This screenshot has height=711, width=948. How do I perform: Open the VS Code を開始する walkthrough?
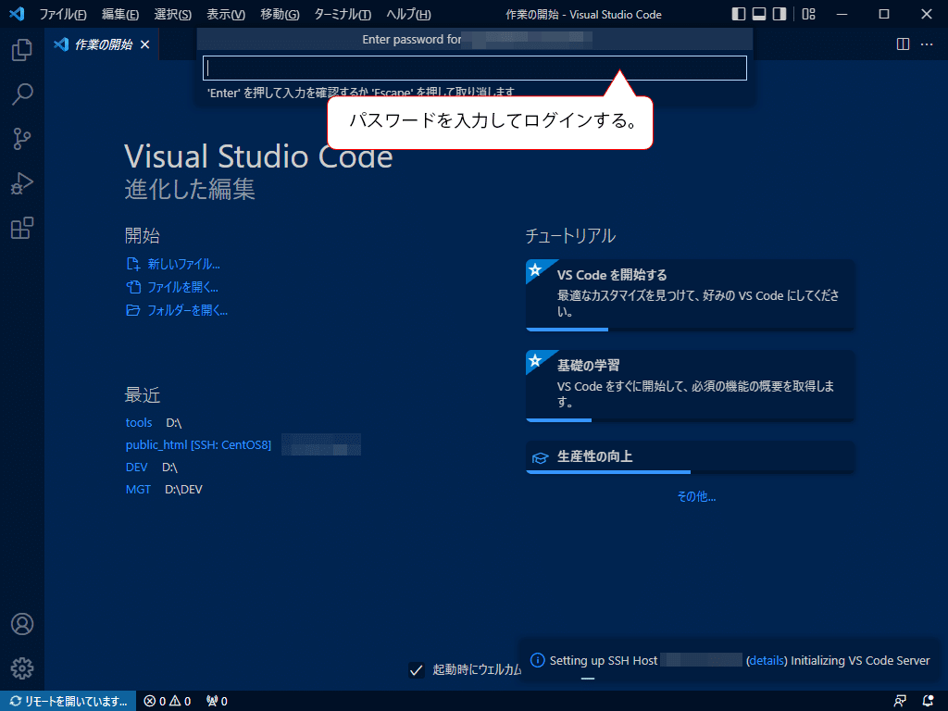(690, 294)
